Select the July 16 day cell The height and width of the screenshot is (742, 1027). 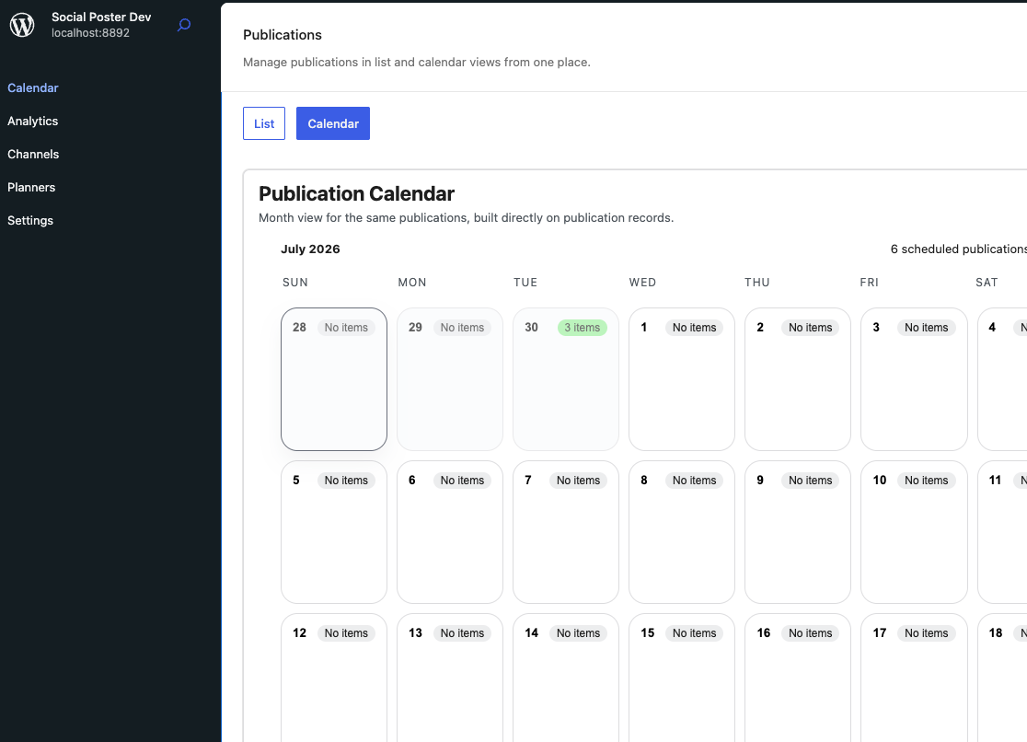(x=798, y=678)
